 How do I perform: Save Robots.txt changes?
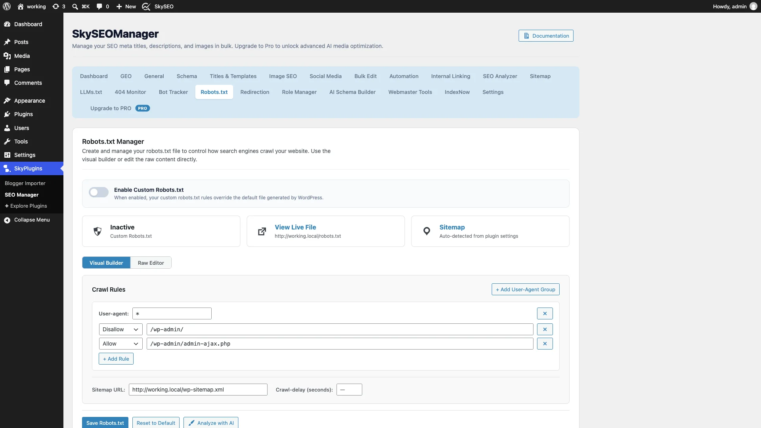click(105, 422)
